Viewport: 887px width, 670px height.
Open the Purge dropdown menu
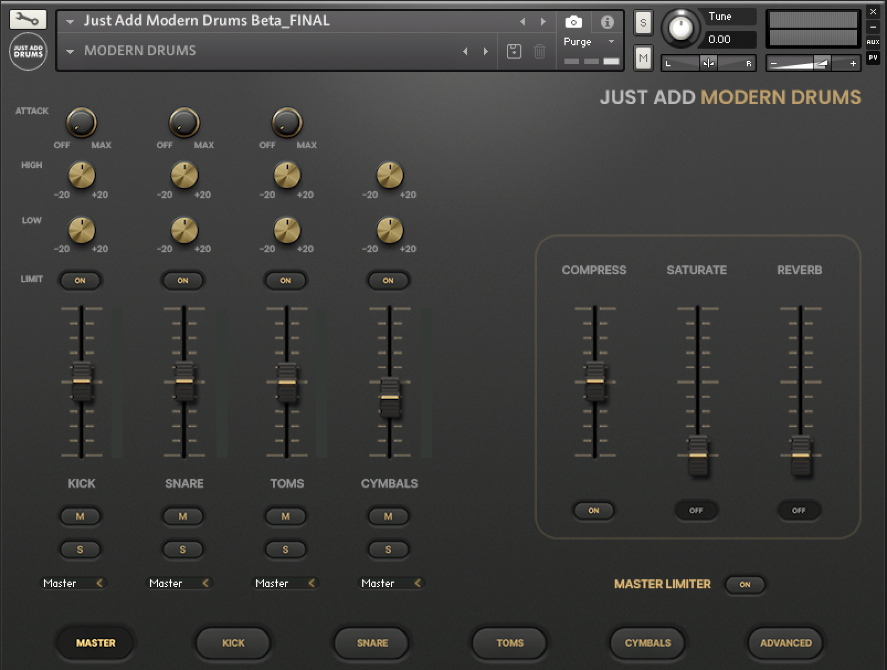click(611, 41)
